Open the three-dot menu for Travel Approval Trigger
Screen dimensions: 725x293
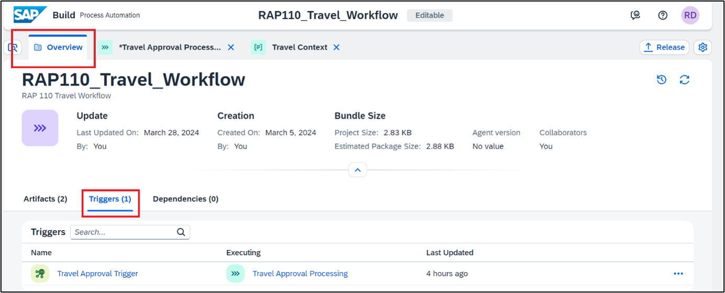coord(678,274)
